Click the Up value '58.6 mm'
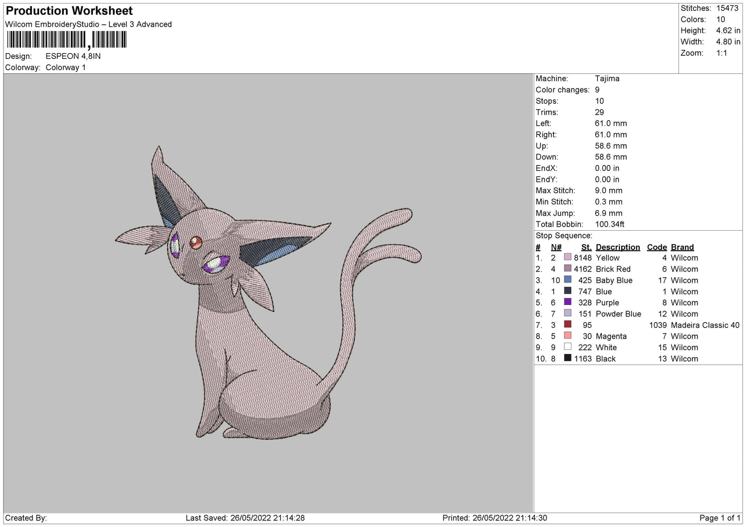Viewport: 746px width, 527px height. pyautogui.click(x=611, y=146)
